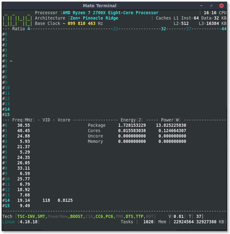Click the Linux kernel version 4.18.18
The image size is (230, 234).
(x=29, y=222)
